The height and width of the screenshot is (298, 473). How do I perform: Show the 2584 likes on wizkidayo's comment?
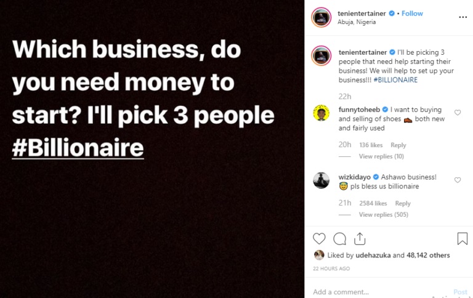(373, 203)
